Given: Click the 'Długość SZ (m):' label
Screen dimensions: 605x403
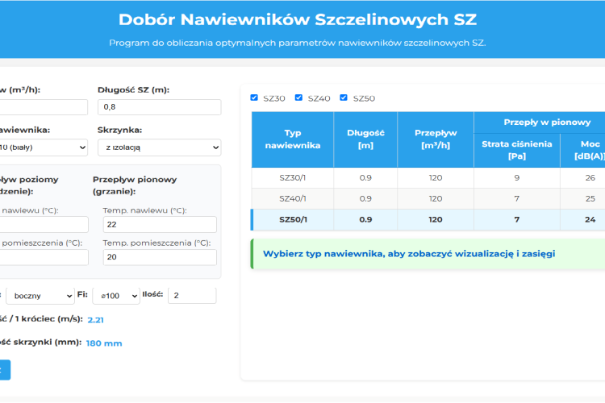Looking at the screenshot, I should click(133, 89).
